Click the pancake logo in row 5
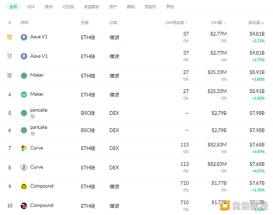Viewport: 273px width, 215px height. [24, 113]
